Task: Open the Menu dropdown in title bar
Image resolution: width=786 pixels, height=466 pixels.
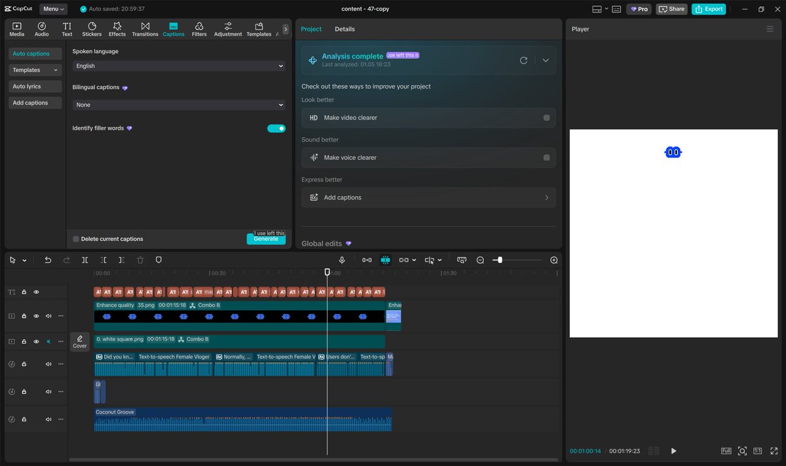Action: 53,9
